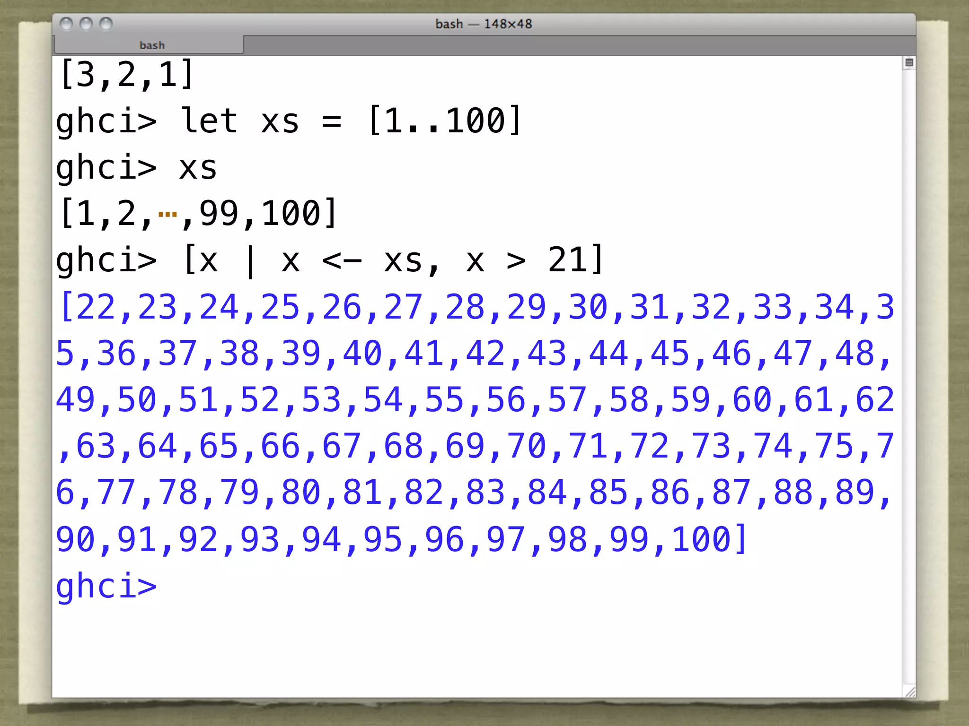The height and width of the screenshot is (726, 969).
Task: Click the '[1,2,…,99,100]' output line
Action: click(198, 213)
